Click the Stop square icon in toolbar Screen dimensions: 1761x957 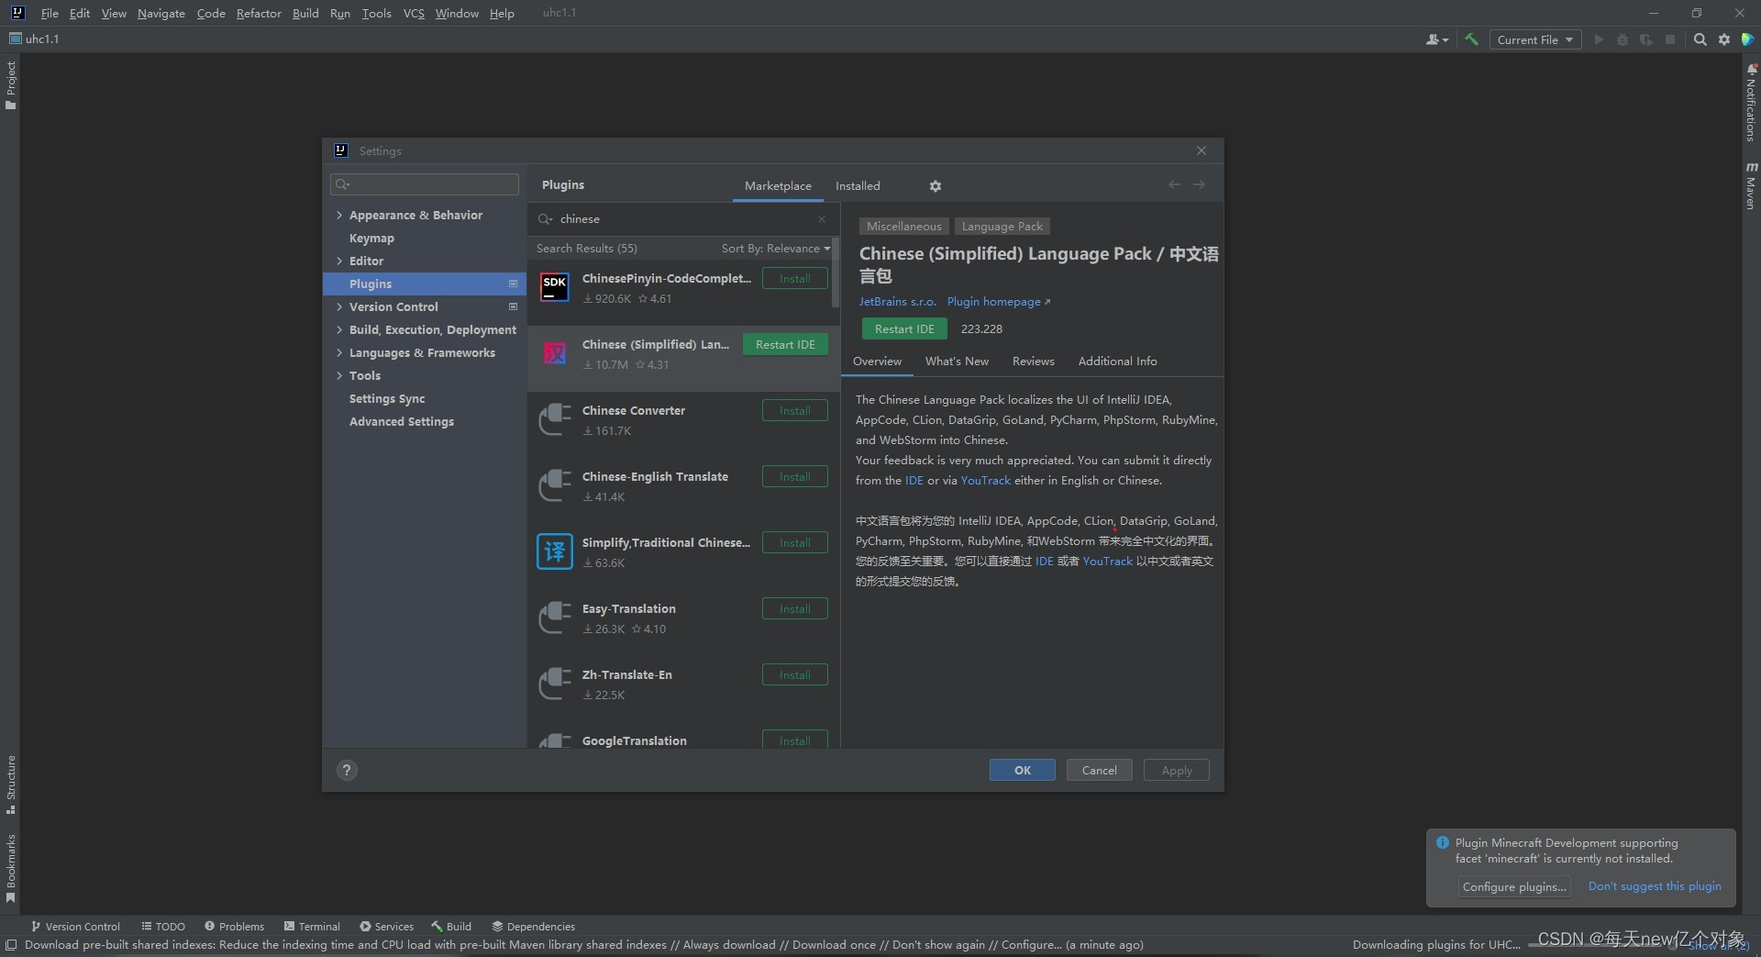click(1670, 39)
